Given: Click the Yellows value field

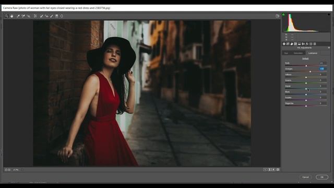Looking at the screenshot, I should tap(323, 75).
